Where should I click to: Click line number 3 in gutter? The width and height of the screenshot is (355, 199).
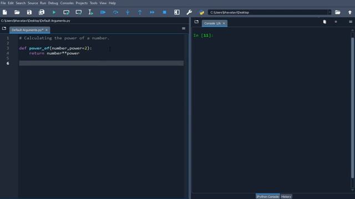[x=8, y=48]
